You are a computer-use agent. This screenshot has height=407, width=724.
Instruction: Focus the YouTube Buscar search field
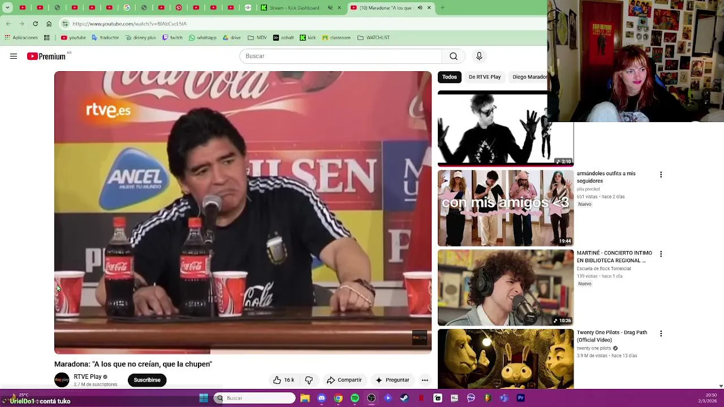(341, 56)
